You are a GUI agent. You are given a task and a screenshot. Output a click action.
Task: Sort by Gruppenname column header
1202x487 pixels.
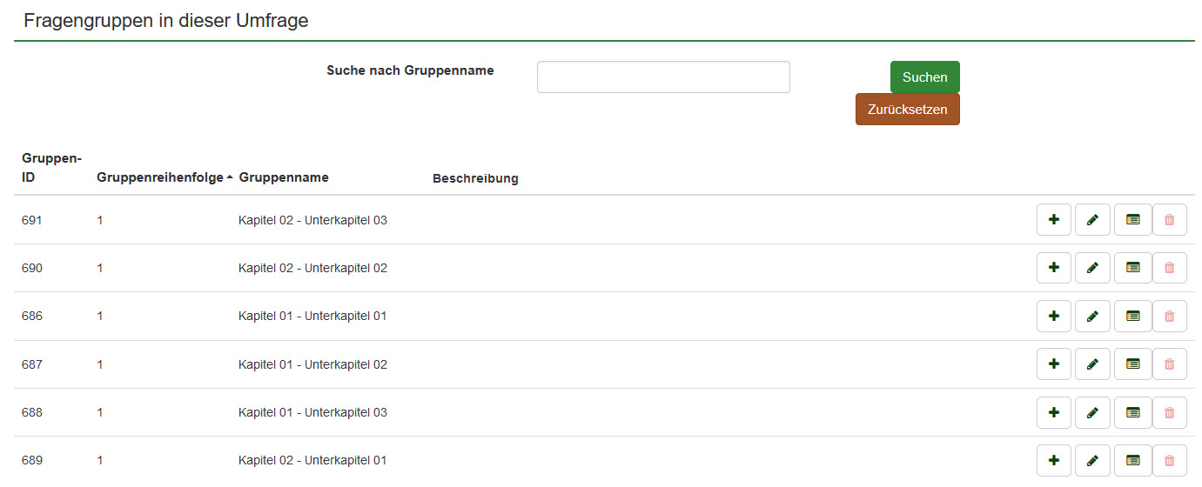tap(284, 177)
